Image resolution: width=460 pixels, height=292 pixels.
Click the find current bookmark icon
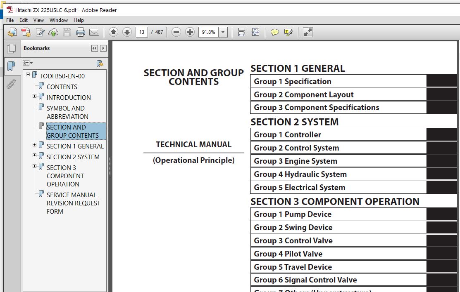click(x=100, y=64)
